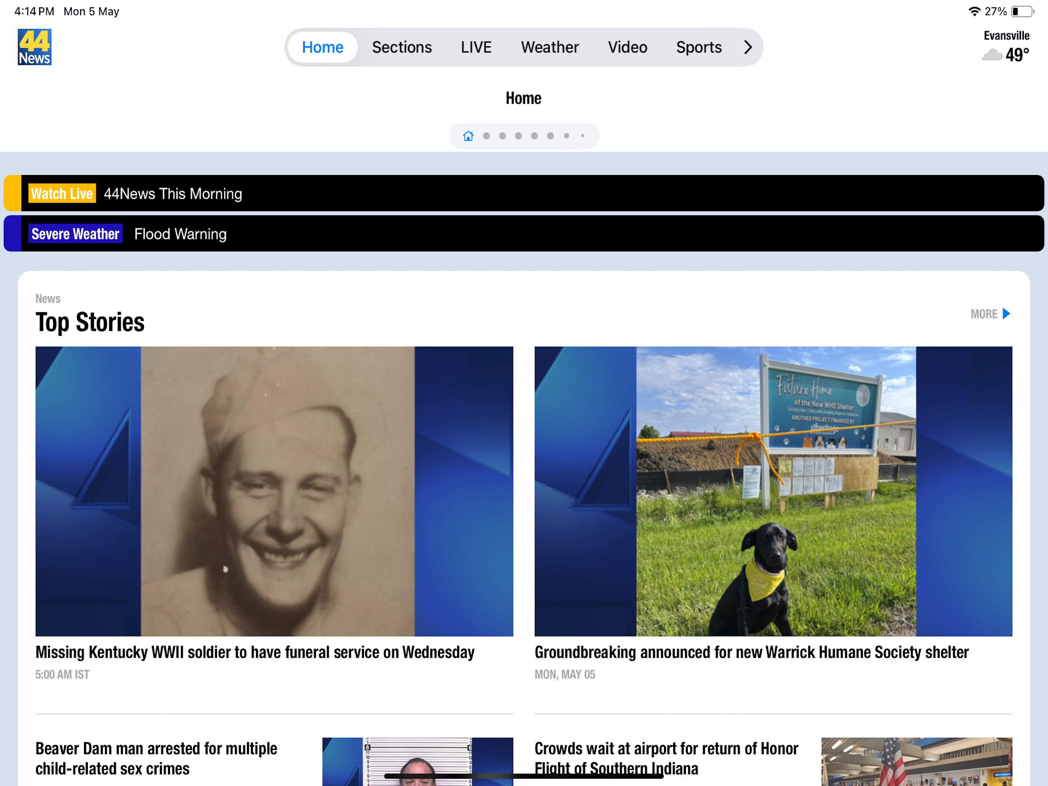Tap the 44 News logo
The height and width of the screenshot is (786, 1048).
(x=35, y=47)
